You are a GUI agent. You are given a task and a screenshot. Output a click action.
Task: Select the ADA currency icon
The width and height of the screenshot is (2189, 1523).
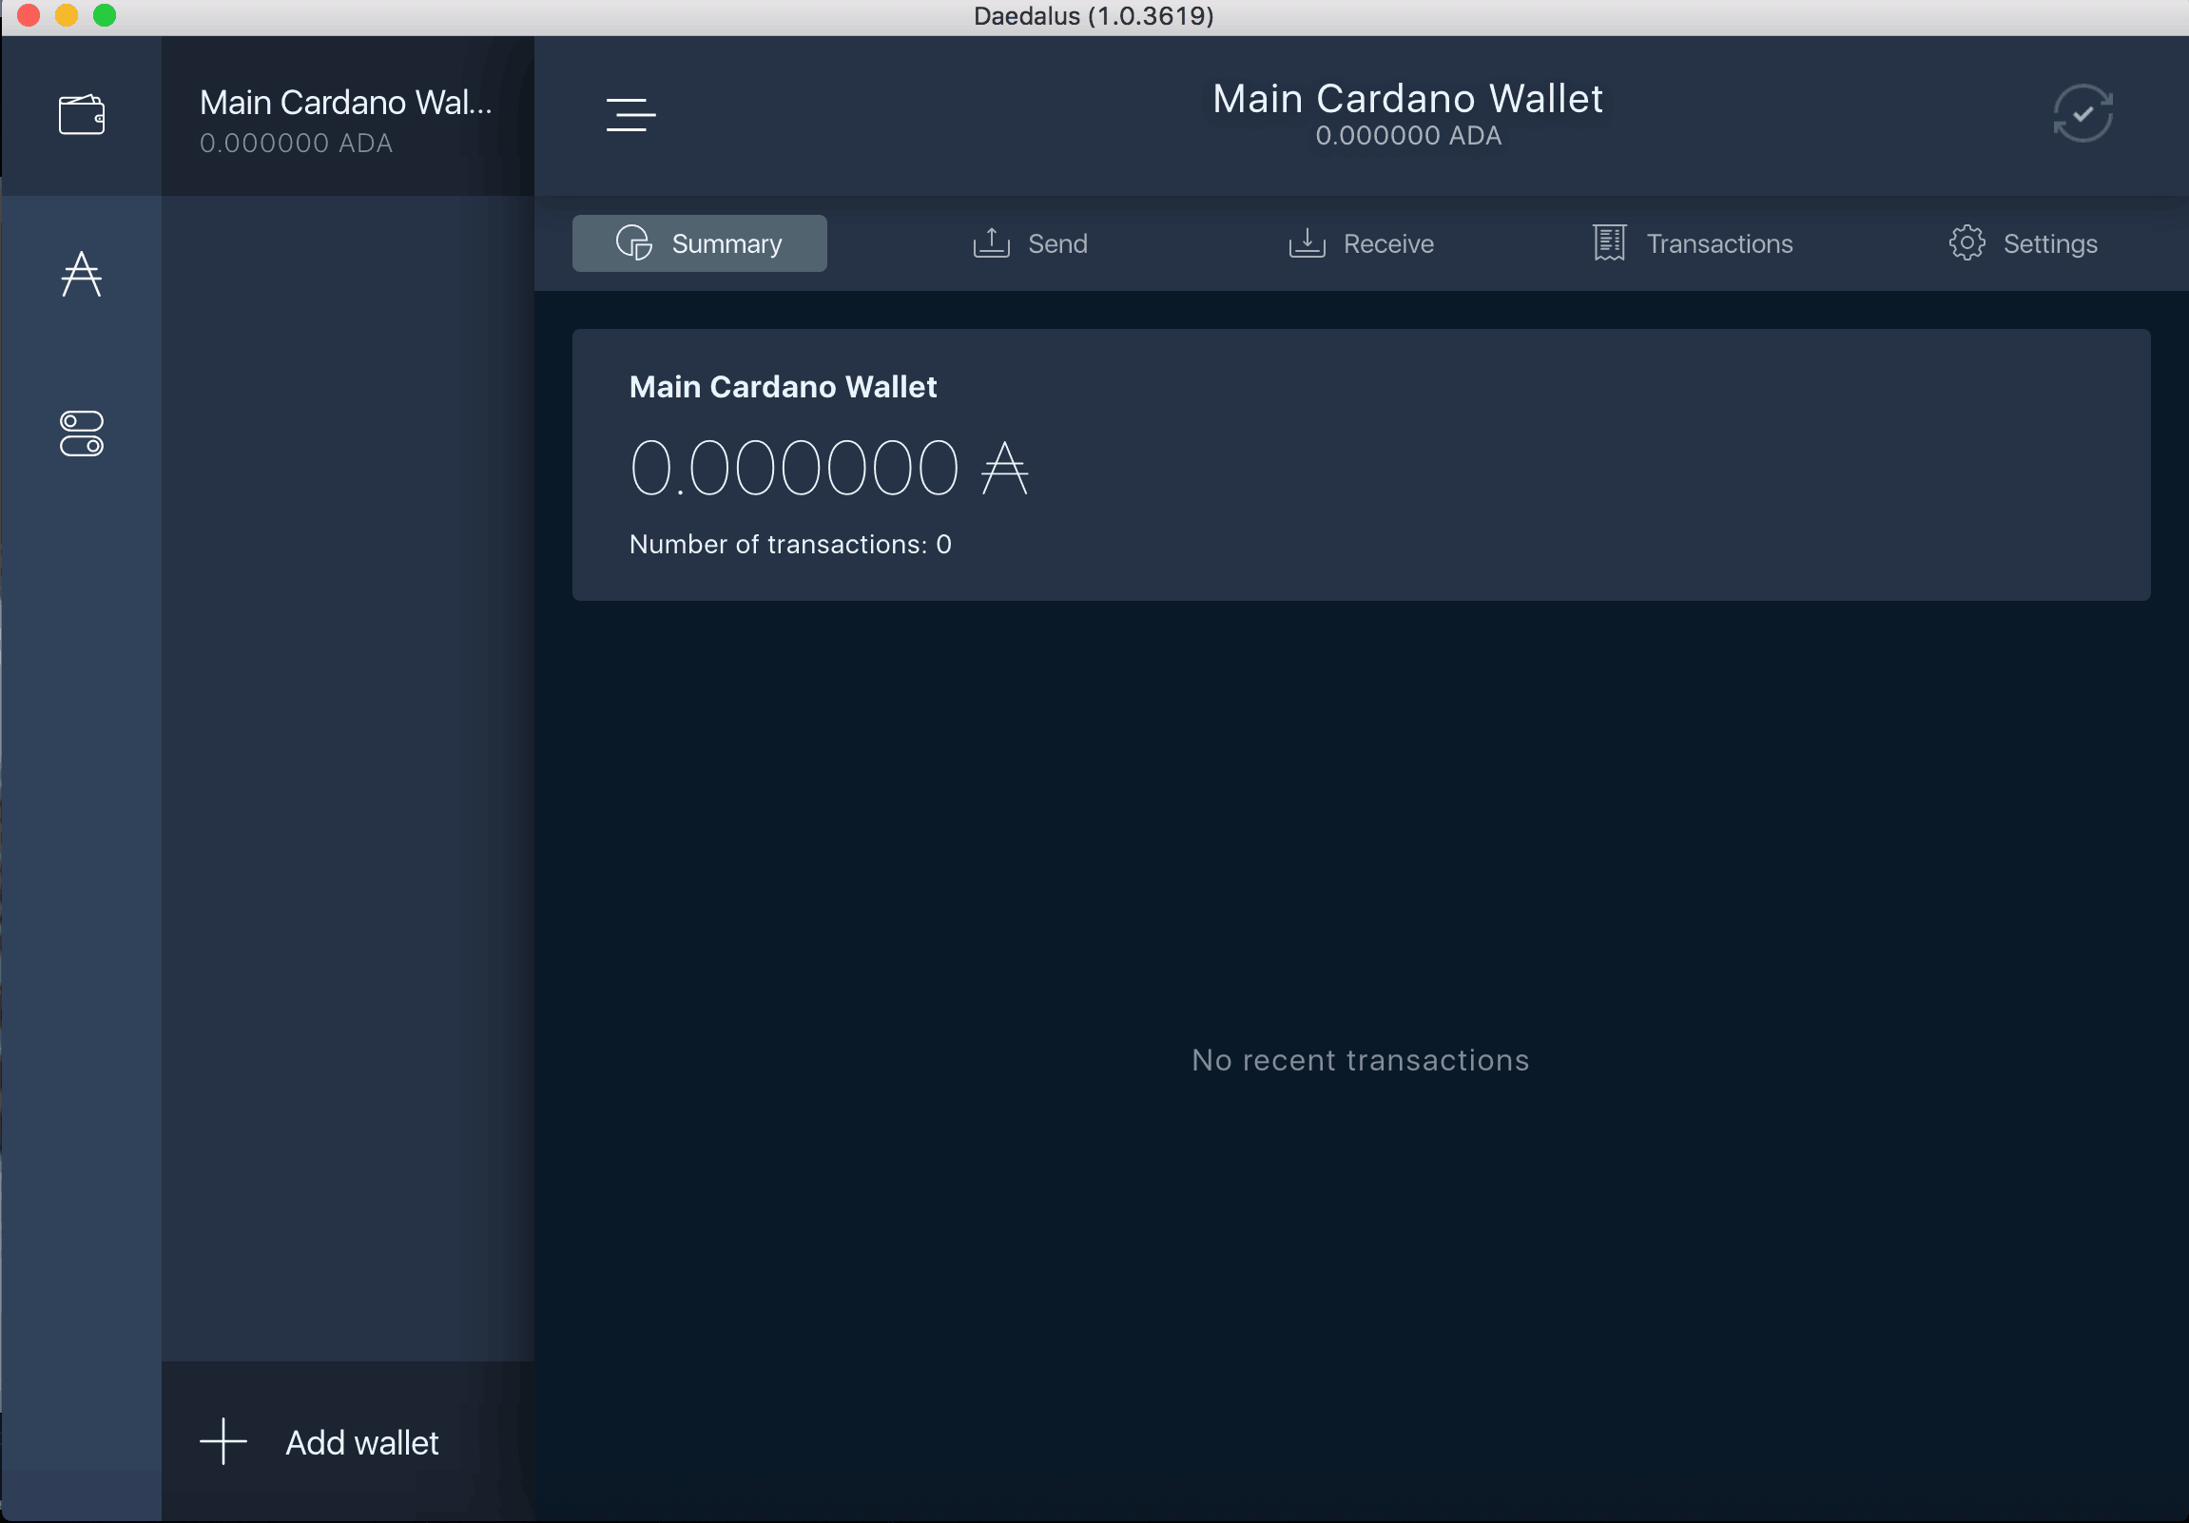pyautogui.click(x=82, y=275)
